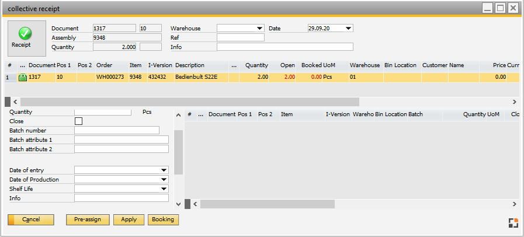Open the Date of entry dropdown
Viewport: 524px width, 237px height.
pyautogui.click(x=164, y=170)
